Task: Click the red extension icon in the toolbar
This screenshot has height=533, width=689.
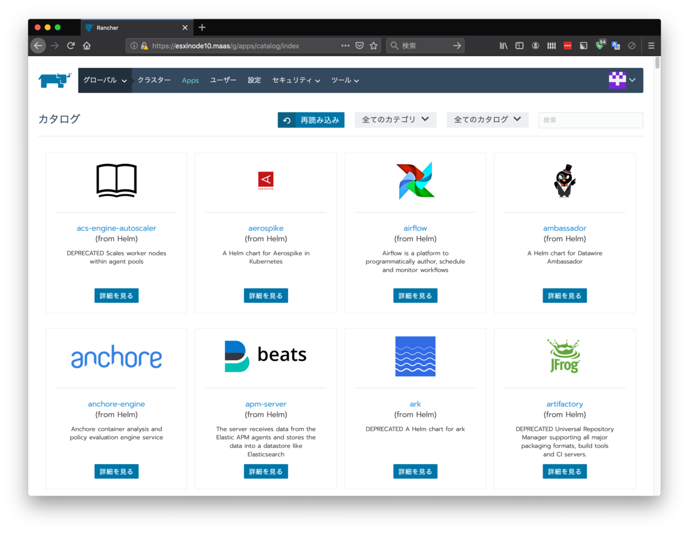Action: (x=568, y=46)
